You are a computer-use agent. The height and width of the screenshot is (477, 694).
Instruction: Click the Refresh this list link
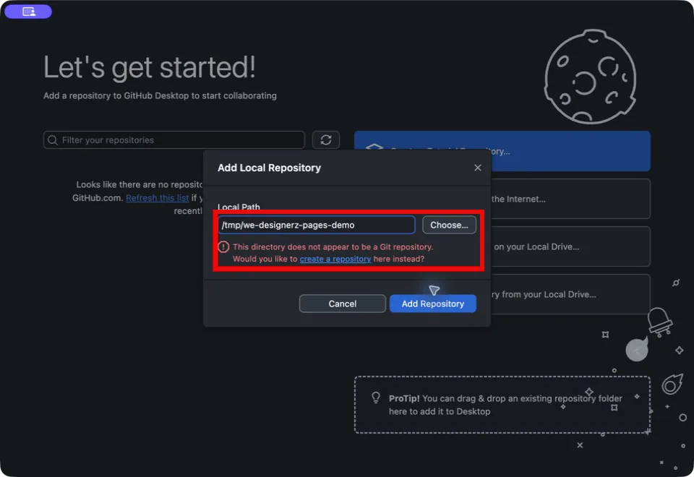point(157,198)
